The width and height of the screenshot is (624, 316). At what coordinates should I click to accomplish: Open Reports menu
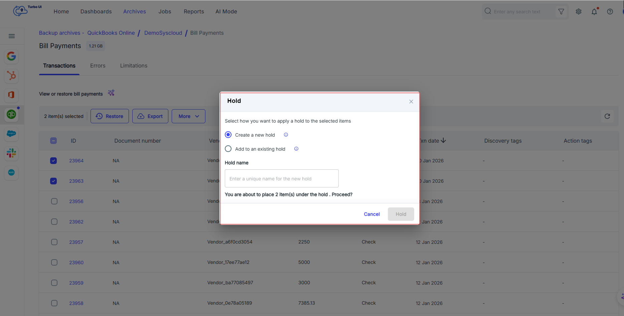(194, 11)
